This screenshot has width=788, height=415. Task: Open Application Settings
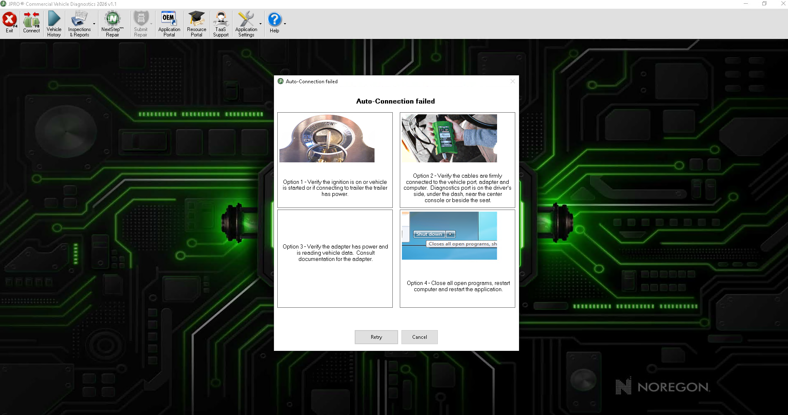click(246, 24)
